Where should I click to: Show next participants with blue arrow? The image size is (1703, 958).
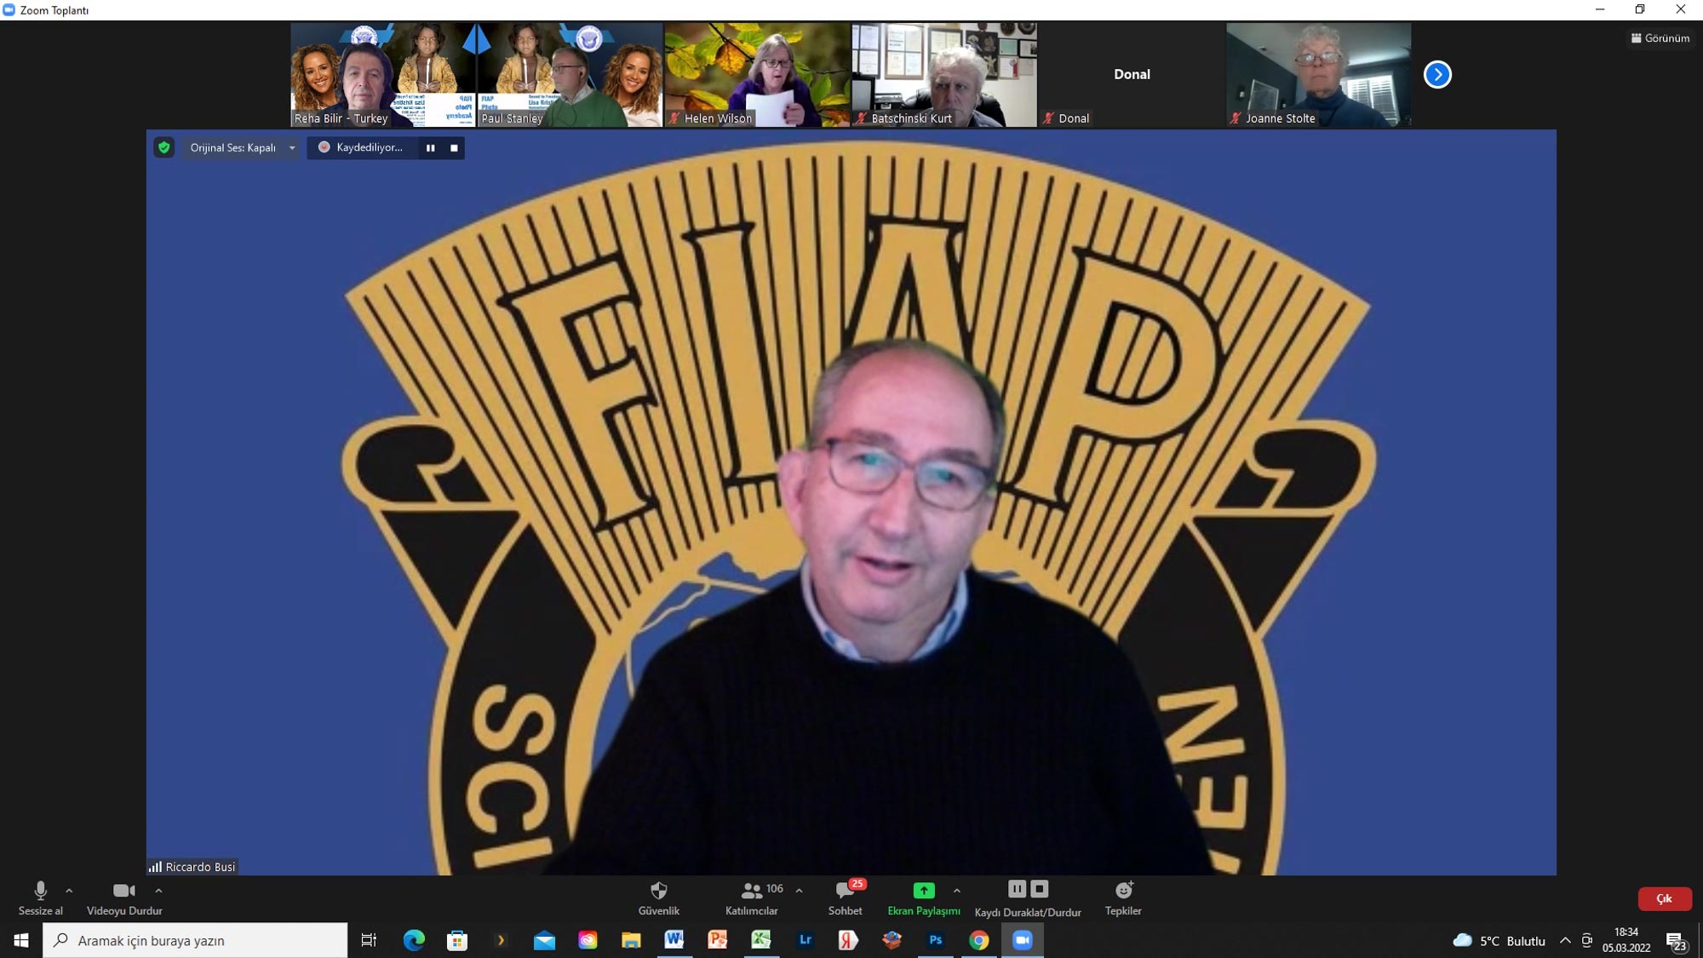coord(1437,74)
